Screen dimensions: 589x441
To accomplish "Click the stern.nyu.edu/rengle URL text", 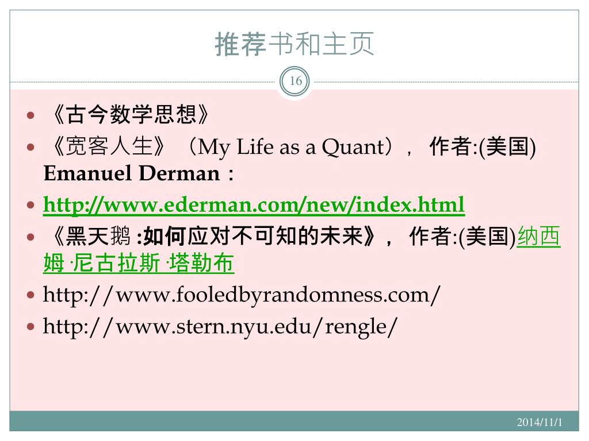I will click(x=220, y=327).
